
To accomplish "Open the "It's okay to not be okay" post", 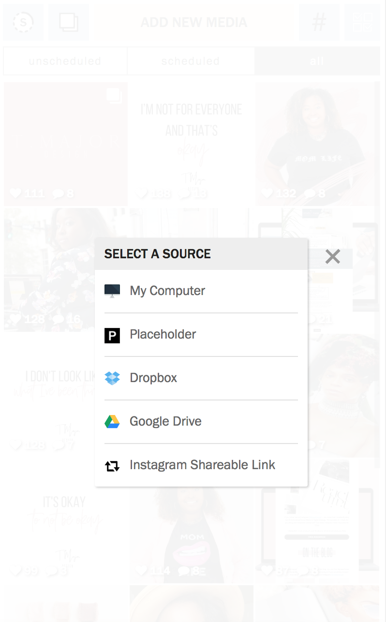I will (64, 522).
